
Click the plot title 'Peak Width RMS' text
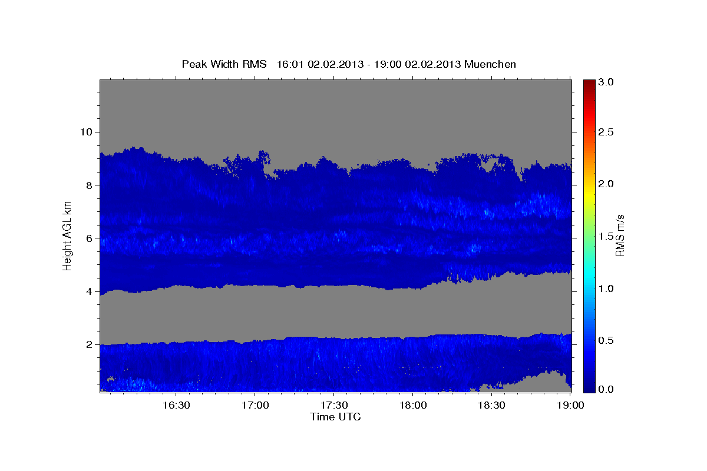[224, 64]
